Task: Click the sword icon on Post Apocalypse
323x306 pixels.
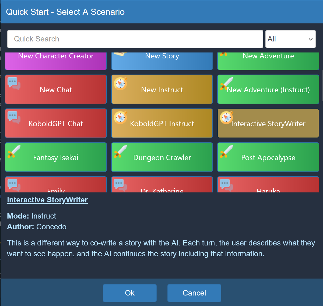Action: (x=226, y=151)
